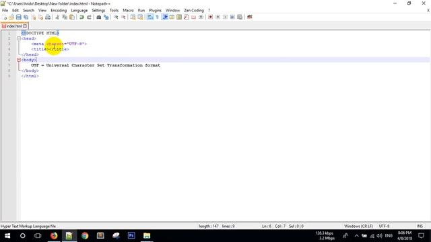Screen dimensions: 431x242
Task: Click the Print toolbar icon
Action: point(48,17)
